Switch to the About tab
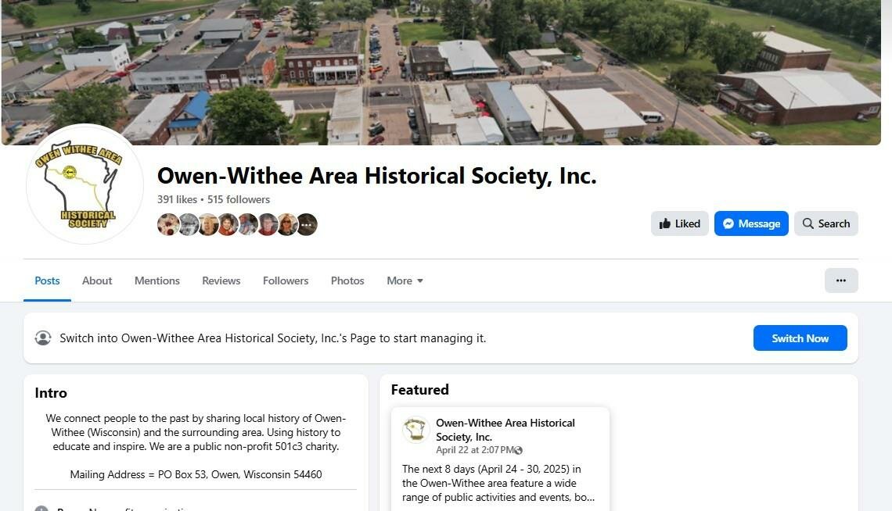The width and height of the screenshot is (892, 511). (x=97, y=281)
